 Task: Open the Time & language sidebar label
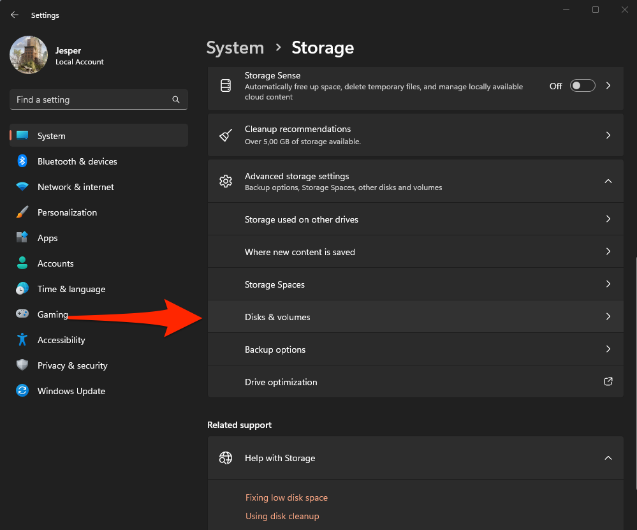(71, 289)
